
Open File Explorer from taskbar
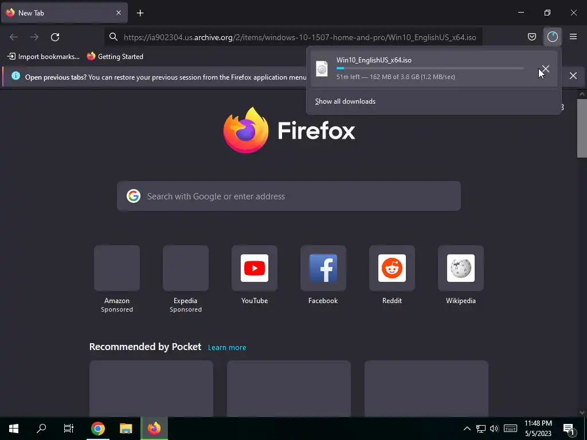click(x=126, y=429)
